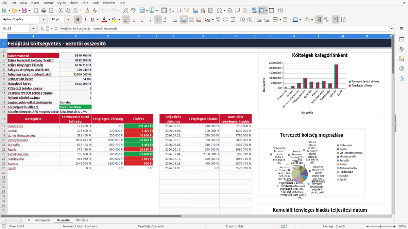408x229 pixels.
Task: Click the formula input line
Action: pos(224,28)
